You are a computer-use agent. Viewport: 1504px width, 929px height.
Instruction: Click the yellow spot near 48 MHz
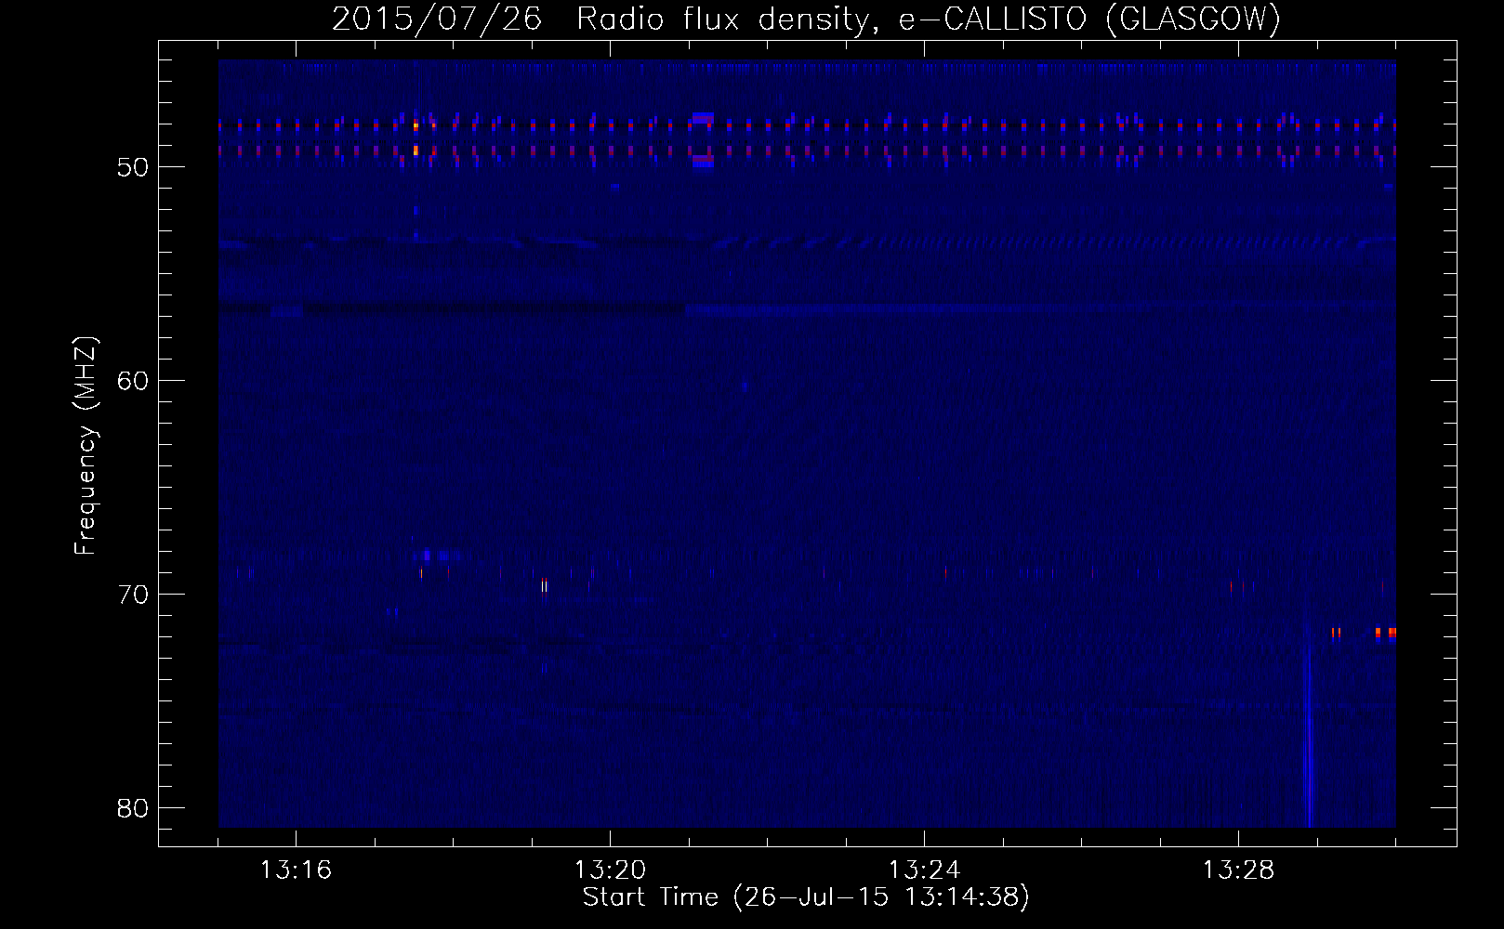[416, 125]
